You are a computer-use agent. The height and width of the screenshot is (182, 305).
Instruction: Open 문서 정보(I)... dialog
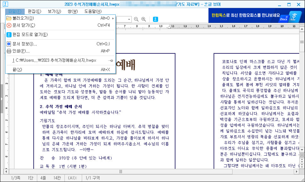coord(61,44)
